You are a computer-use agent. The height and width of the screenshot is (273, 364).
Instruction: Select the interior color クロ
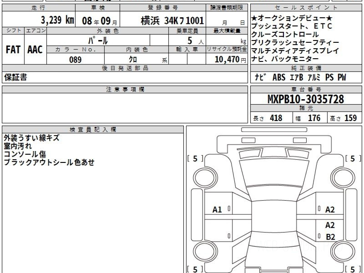[133, 59]
